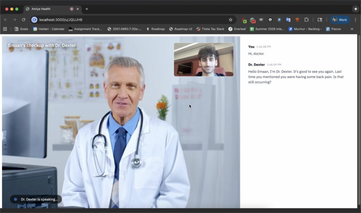Open the first Roadmap bookmark

[x=155, y=29]
